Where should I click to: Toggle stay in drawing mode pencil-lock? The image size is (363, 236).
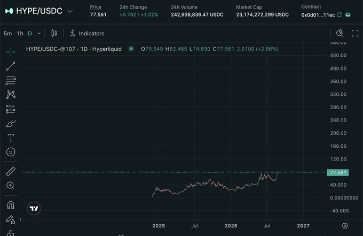11,219
